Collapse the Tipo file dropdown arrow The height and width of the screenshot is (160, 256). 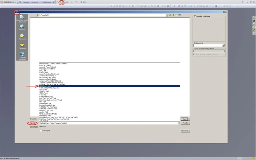tap(179, 123)
